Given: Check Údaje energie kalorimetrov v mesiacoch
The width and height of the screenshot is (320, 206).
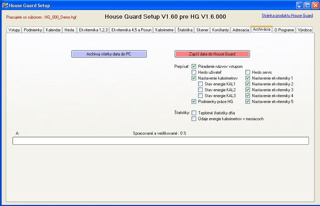Looking at the screenshot, I should coord(194,119).
